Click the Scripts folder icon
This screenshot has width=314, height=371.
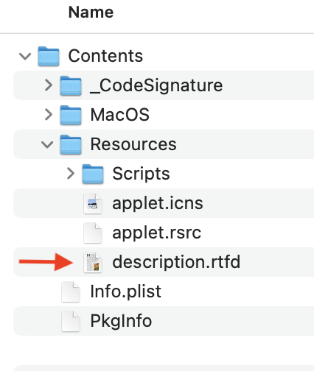pos(93,174)
